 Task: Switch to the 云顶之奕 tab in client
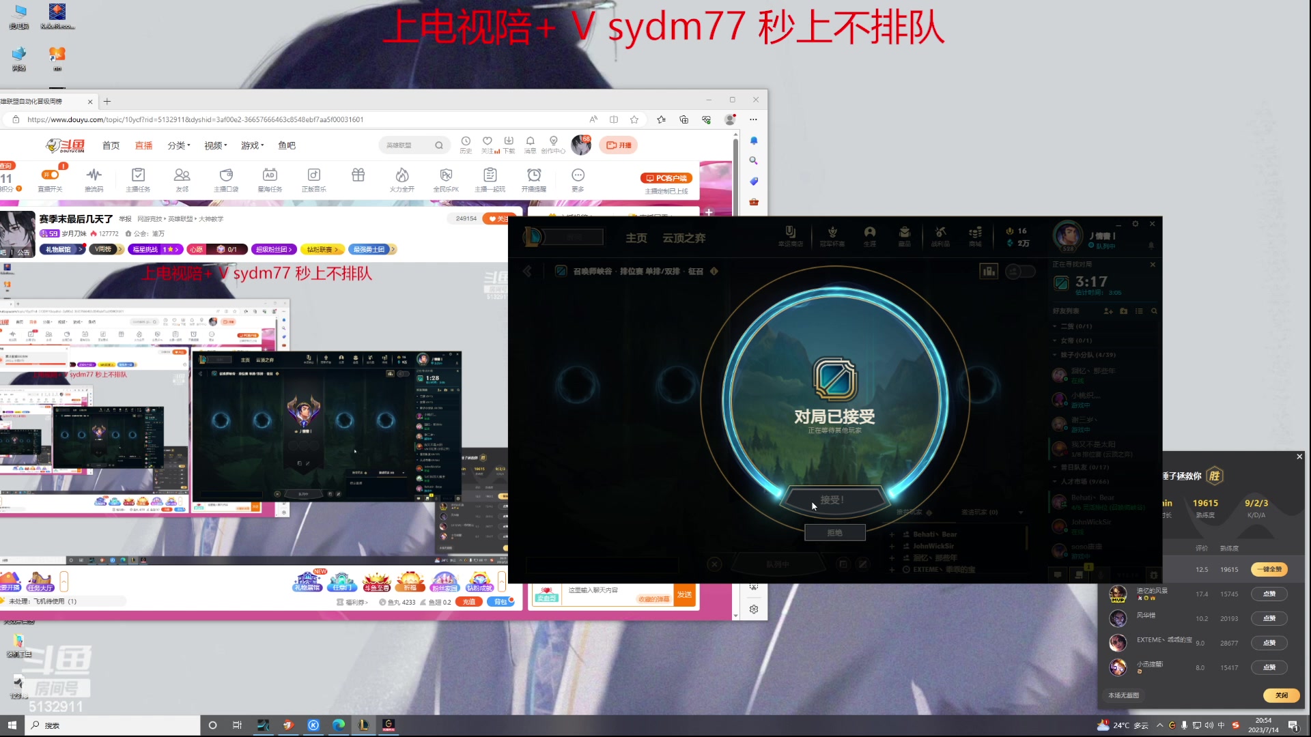[x=683, y=237]
